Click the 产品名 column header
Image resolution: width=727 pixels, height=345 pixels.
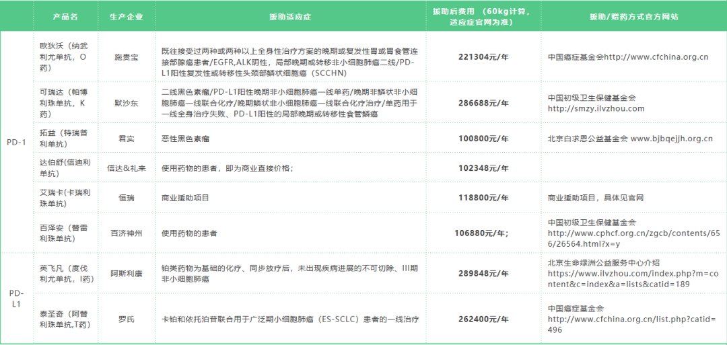tap(65, 16)
